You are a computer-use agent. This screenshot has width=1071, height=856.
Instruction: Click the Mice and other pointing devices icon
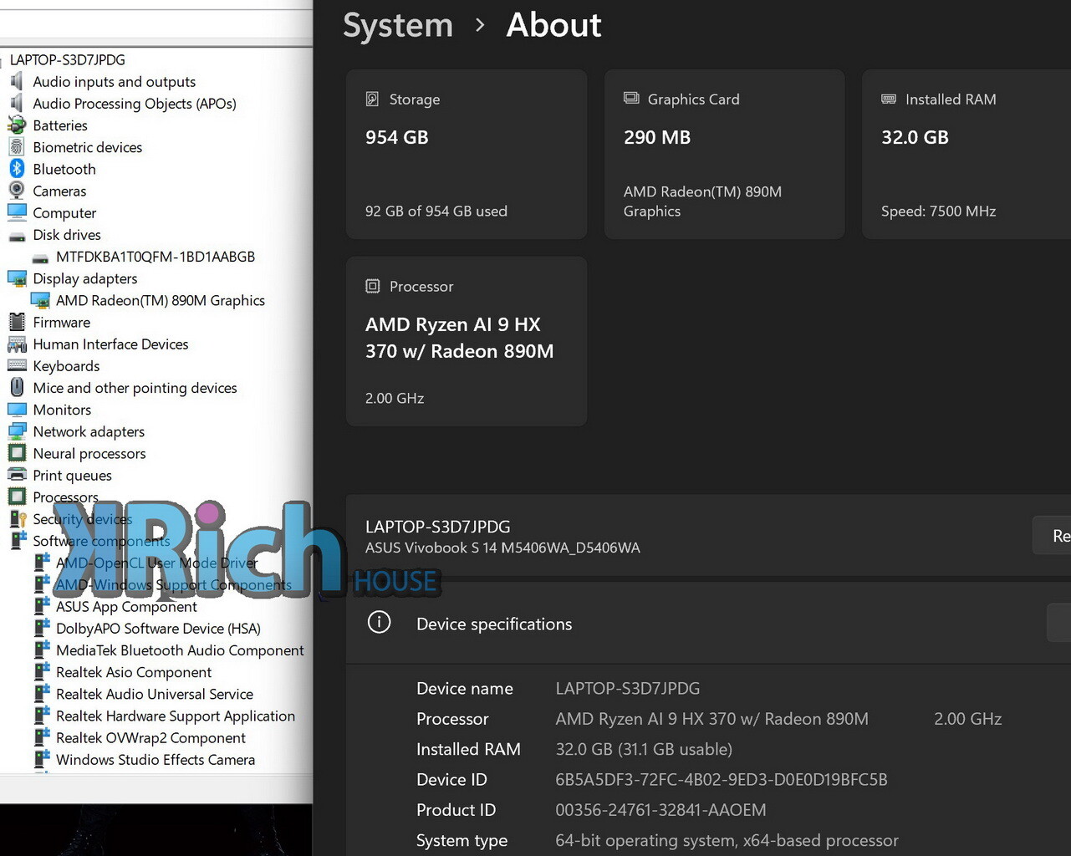(17, 387)
